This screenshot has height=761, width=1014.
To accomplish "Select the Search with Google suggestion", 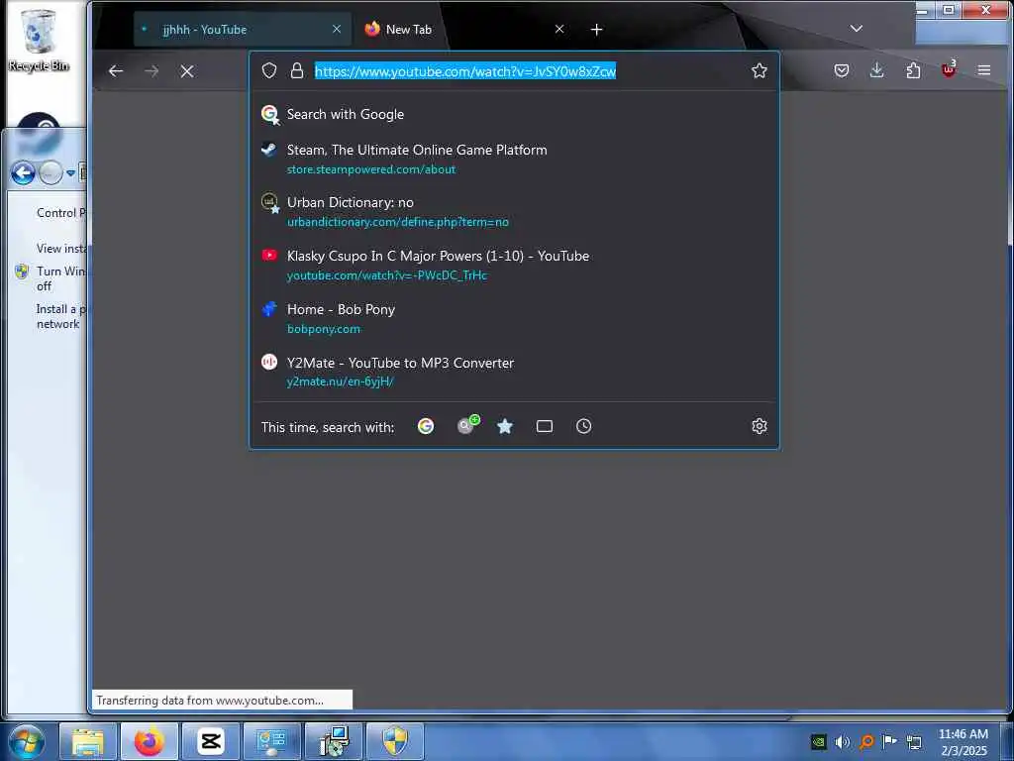I will [x=514, y=115].
